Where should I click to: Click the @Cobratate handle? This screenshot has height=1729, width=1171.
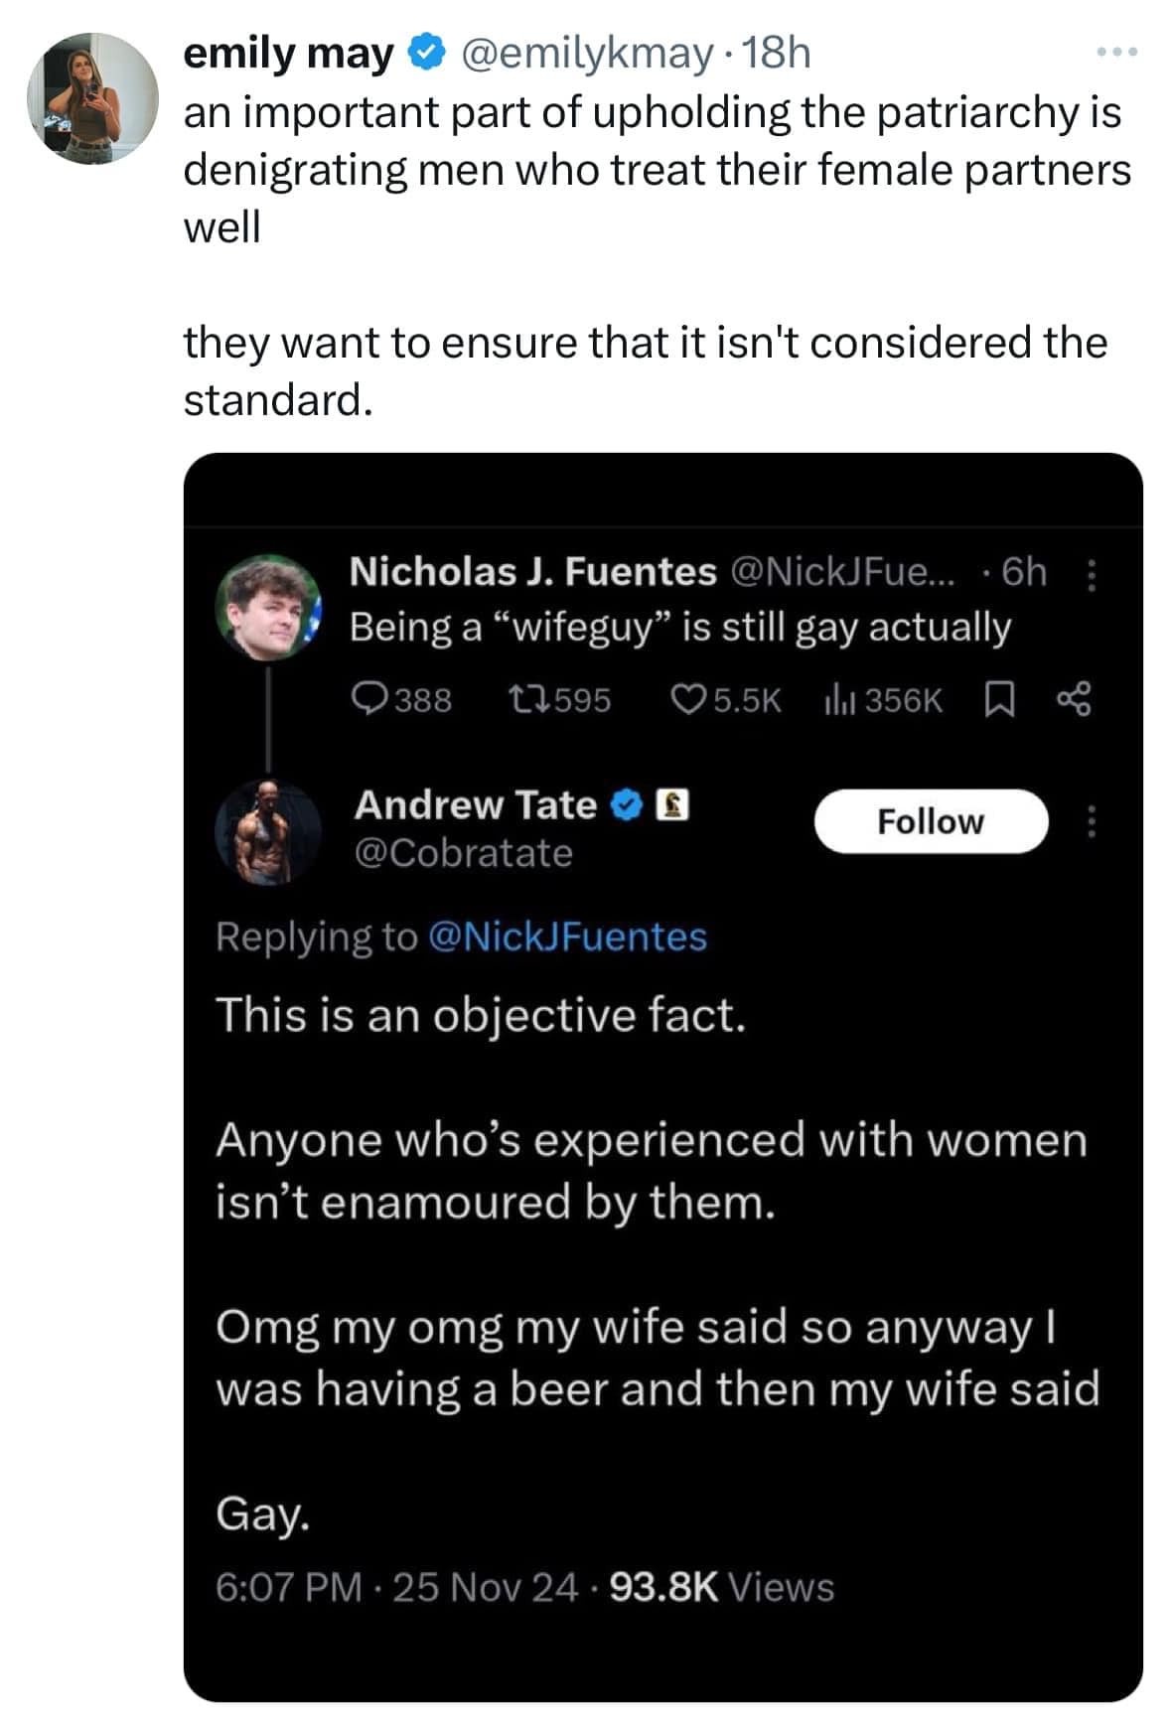[463, 853]
